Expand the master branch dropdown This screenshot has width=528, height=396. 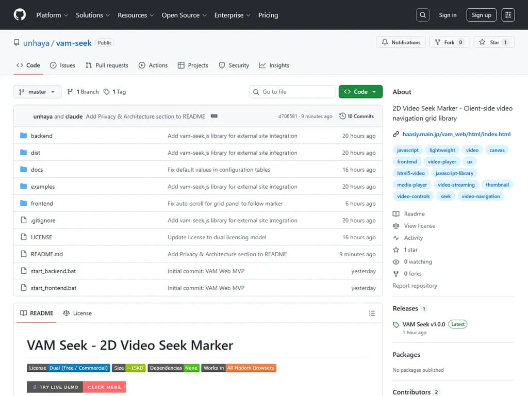37,92
